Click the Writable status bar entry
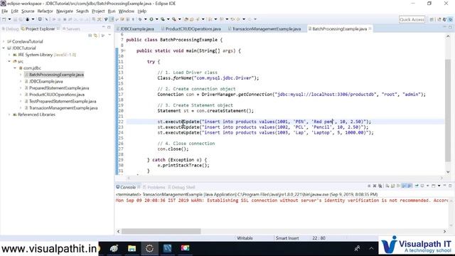This screenshot has height=256, width=455. 245,238
